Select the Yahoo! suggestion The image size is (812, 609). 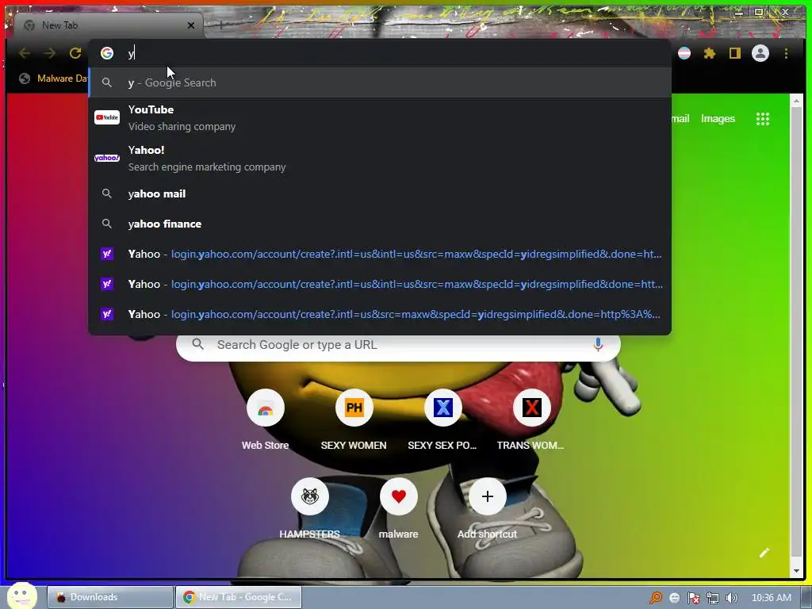pyautogui.click(x=380, y=158)
